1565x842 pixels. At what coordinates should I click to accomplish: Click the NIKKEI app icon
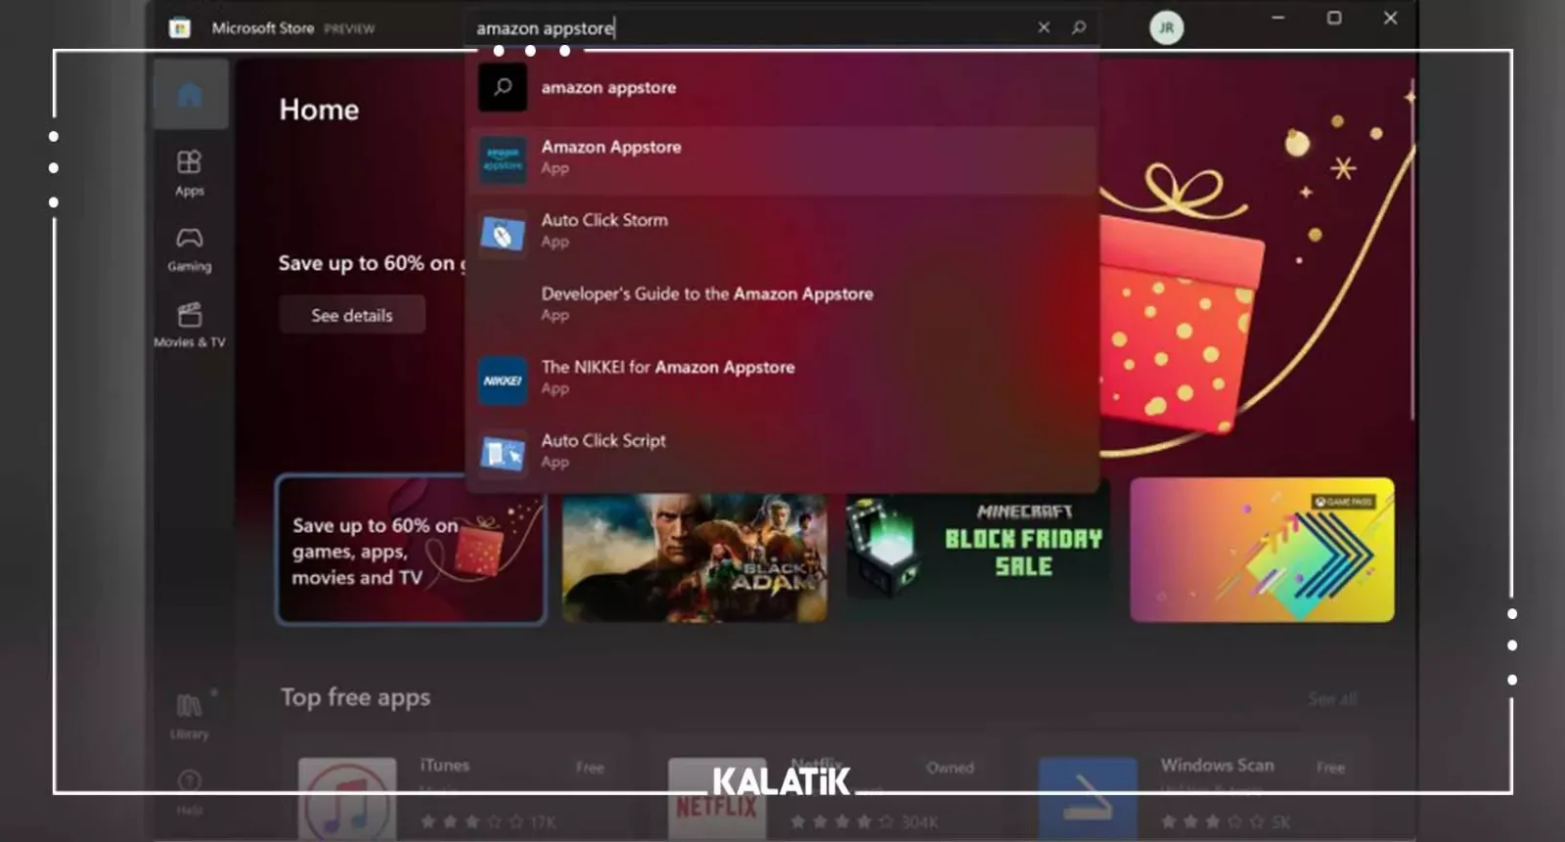[x=503, y=380]
